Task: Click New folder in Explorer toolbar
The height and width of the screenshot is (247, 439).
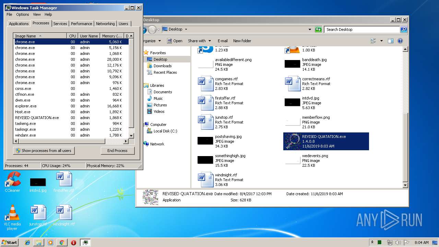Action: click(242, 41)
